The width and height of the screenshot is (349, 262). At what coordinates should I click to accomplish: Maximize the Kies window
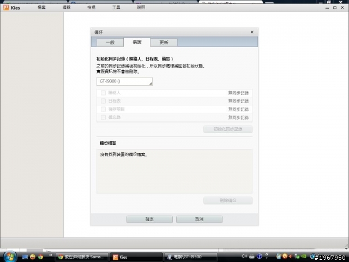click(x=335, y=8)
